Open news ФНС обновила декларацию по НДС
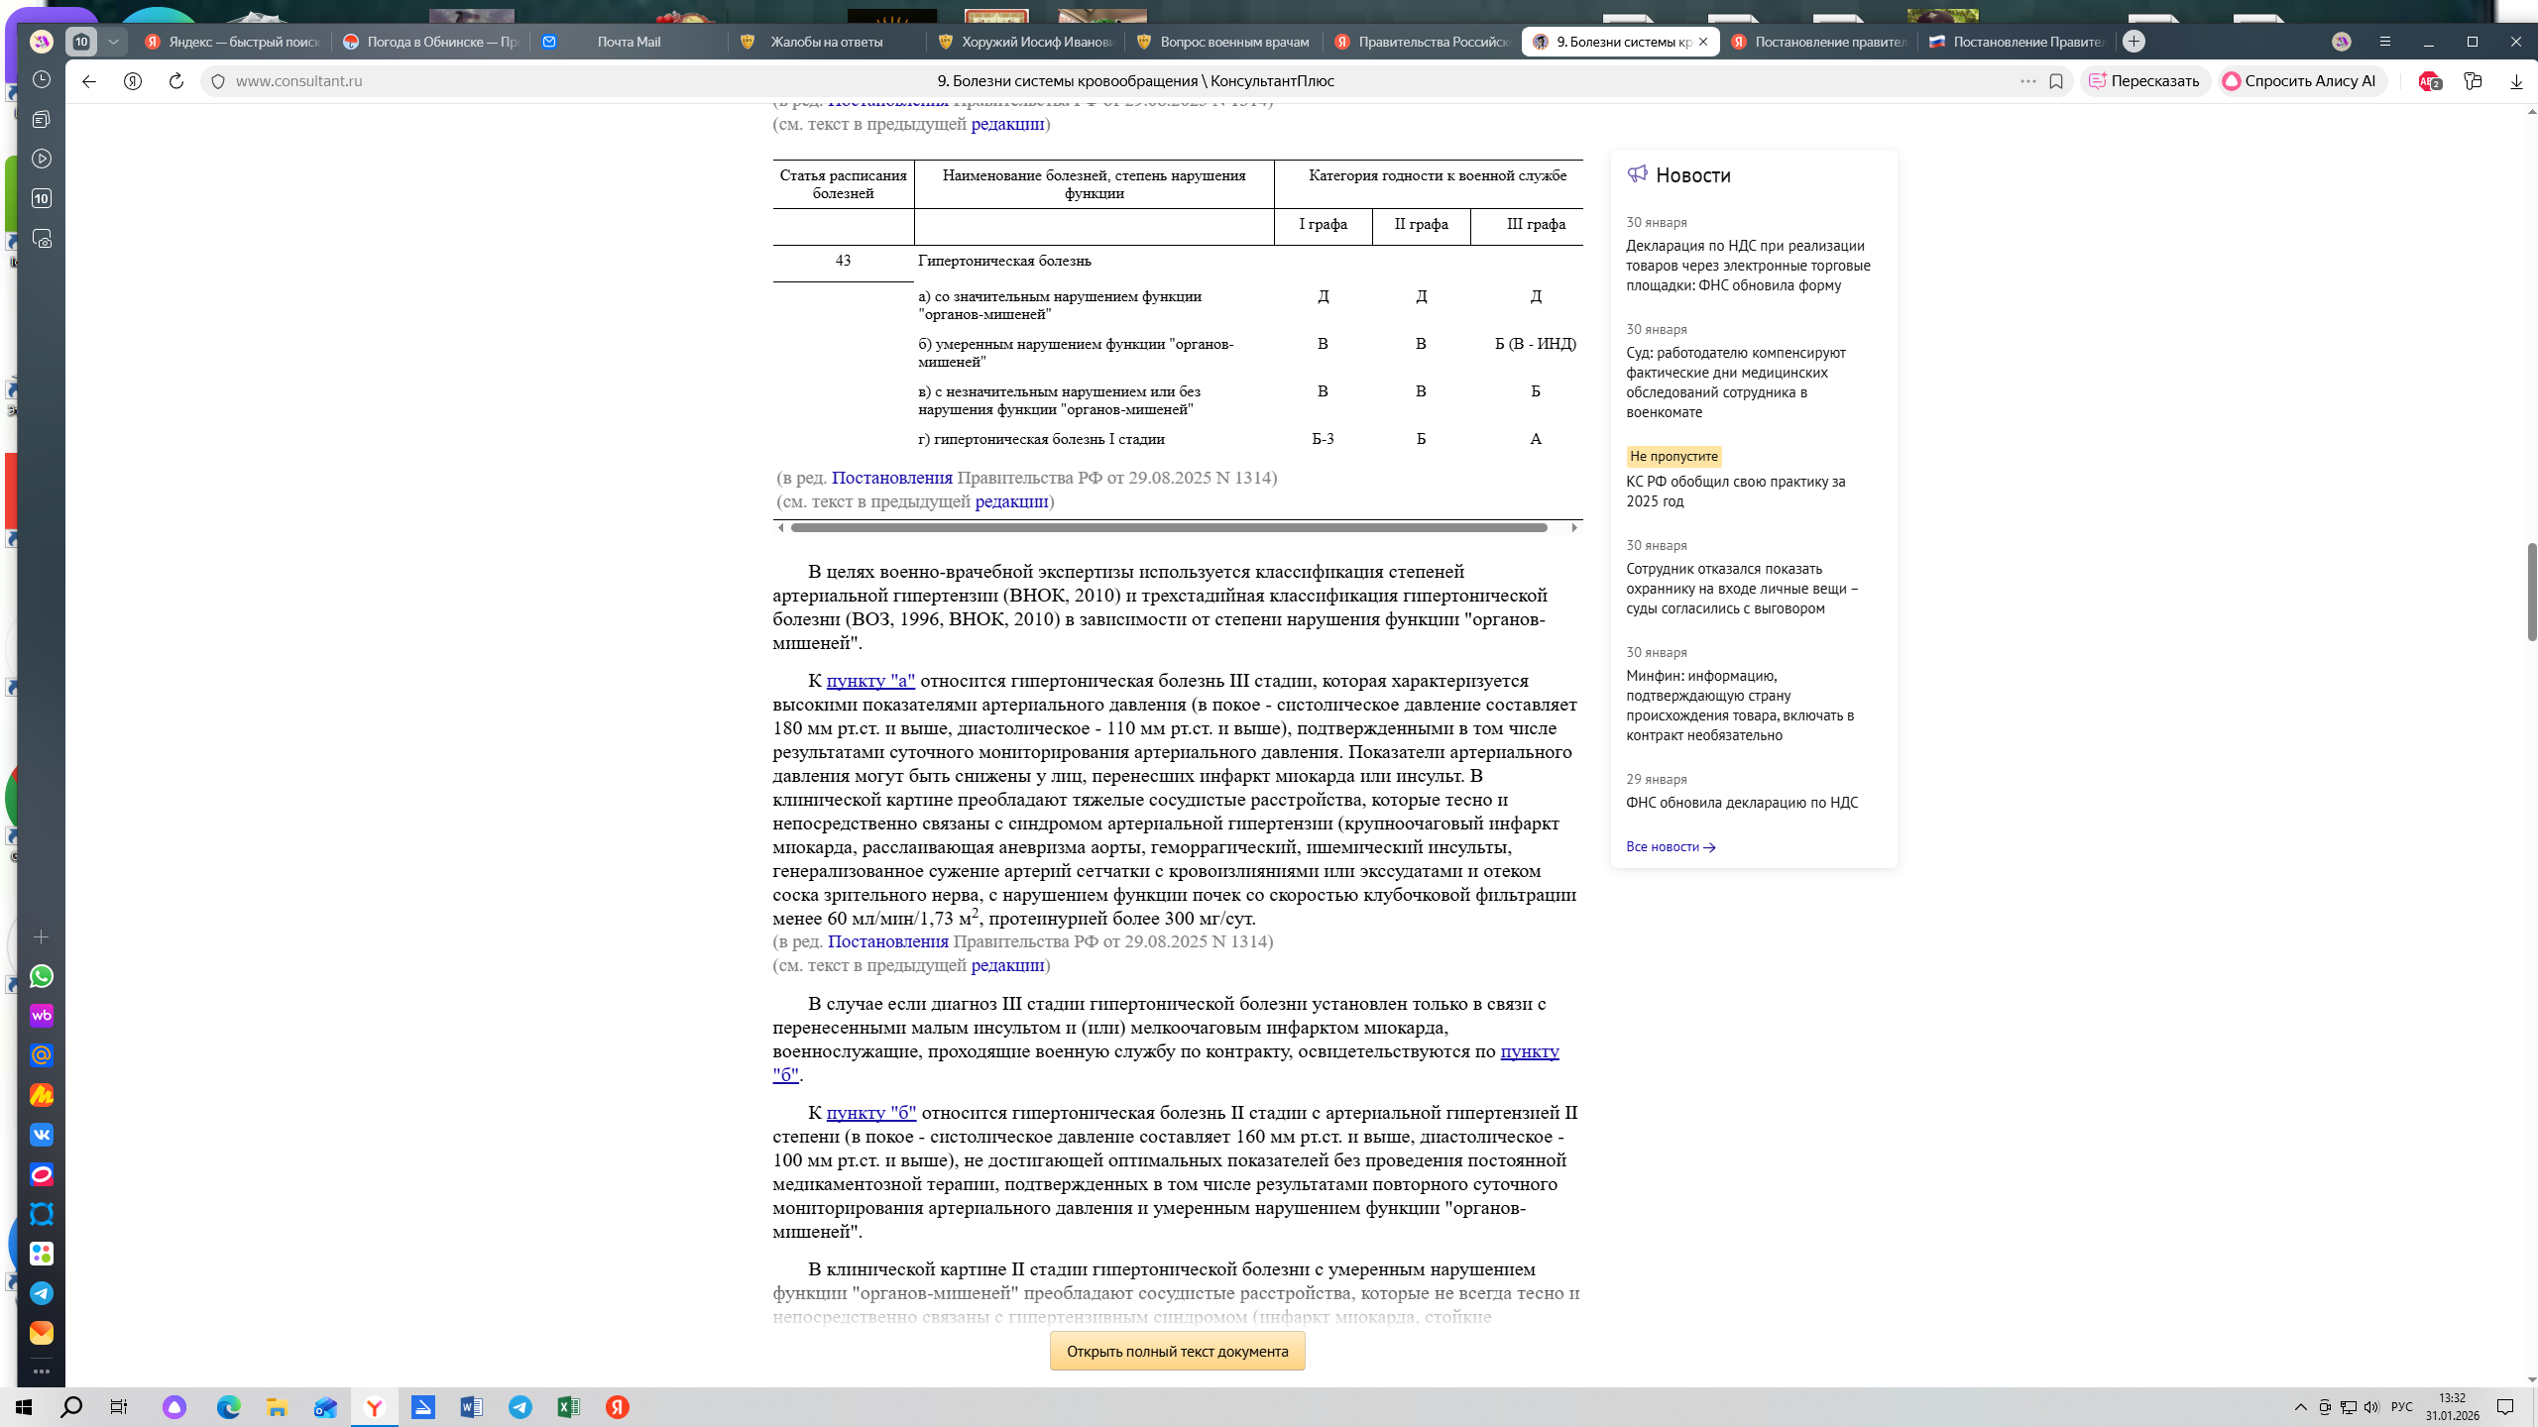 coord(1742,803)
